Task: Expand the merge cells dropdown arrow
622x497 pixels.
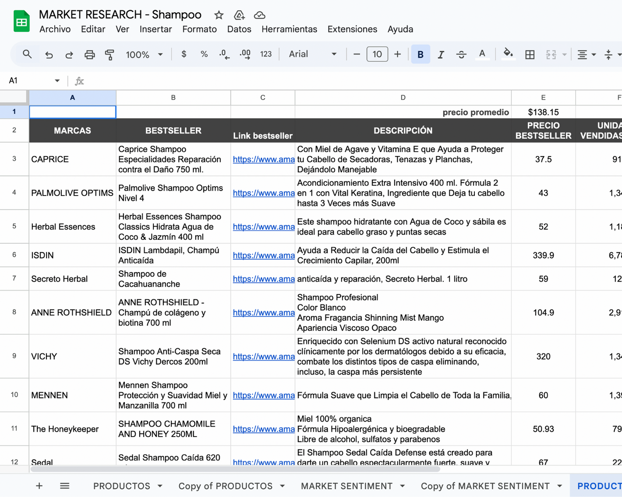Action: coord(565,55)
